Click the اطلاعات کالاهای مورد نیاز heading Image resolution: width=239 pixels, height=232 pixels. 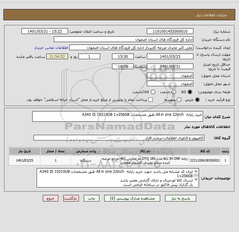click(207, 127)
